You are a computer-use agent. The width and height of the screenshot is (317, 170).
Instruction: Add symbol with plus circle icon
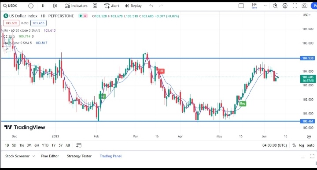click(x=31, y=6)
